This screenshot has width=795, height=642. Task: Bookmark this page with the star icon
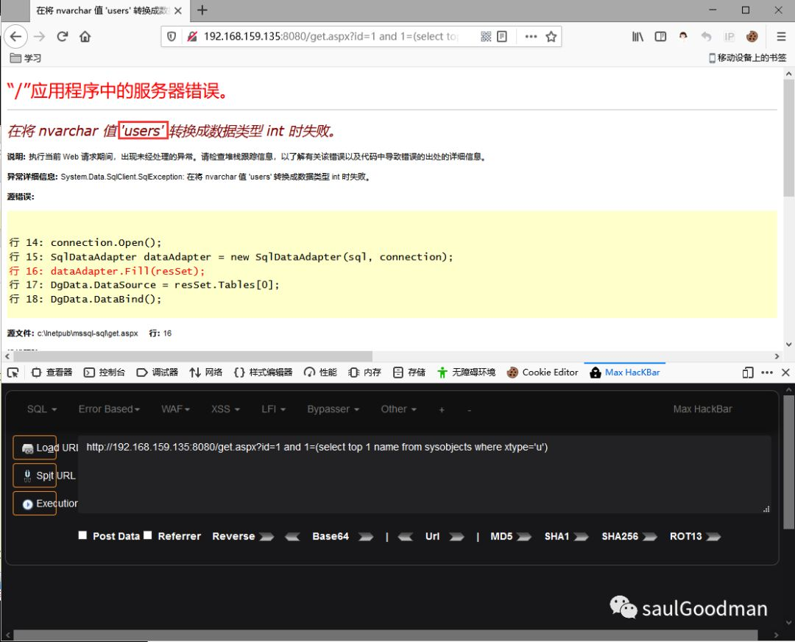(551, 37)
